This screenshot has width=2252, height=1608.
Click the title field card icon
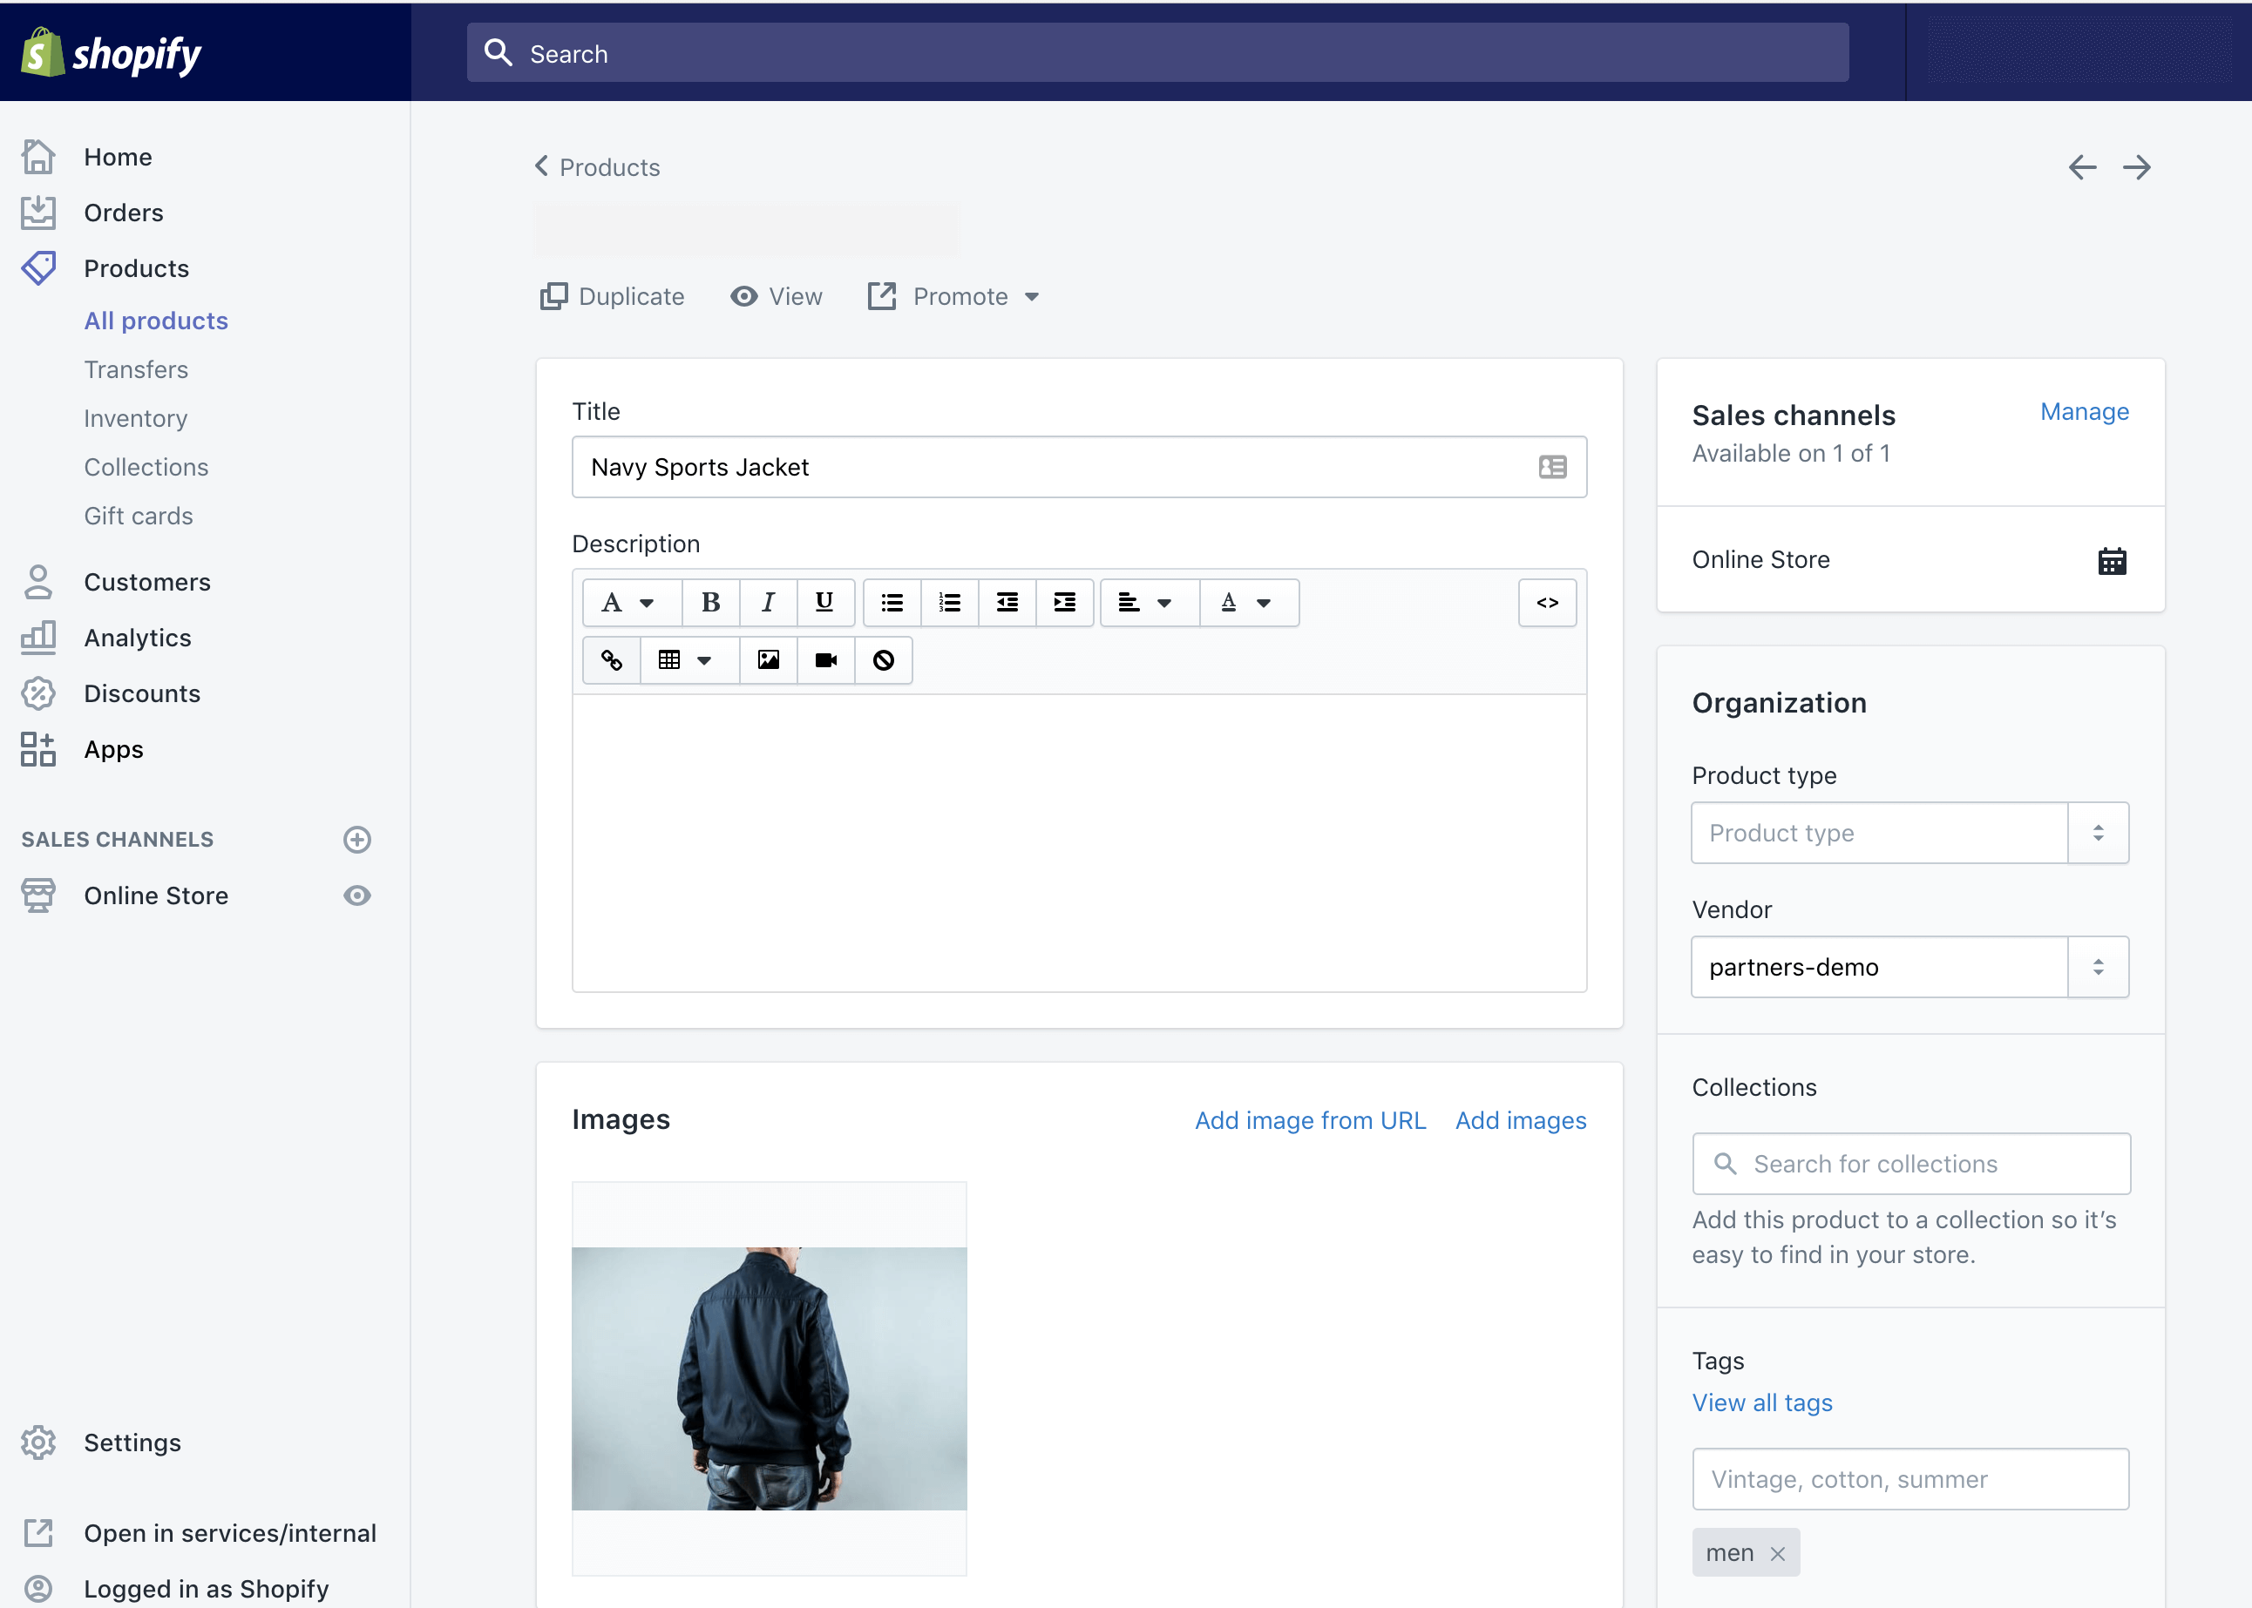[x=1551, y=466]
